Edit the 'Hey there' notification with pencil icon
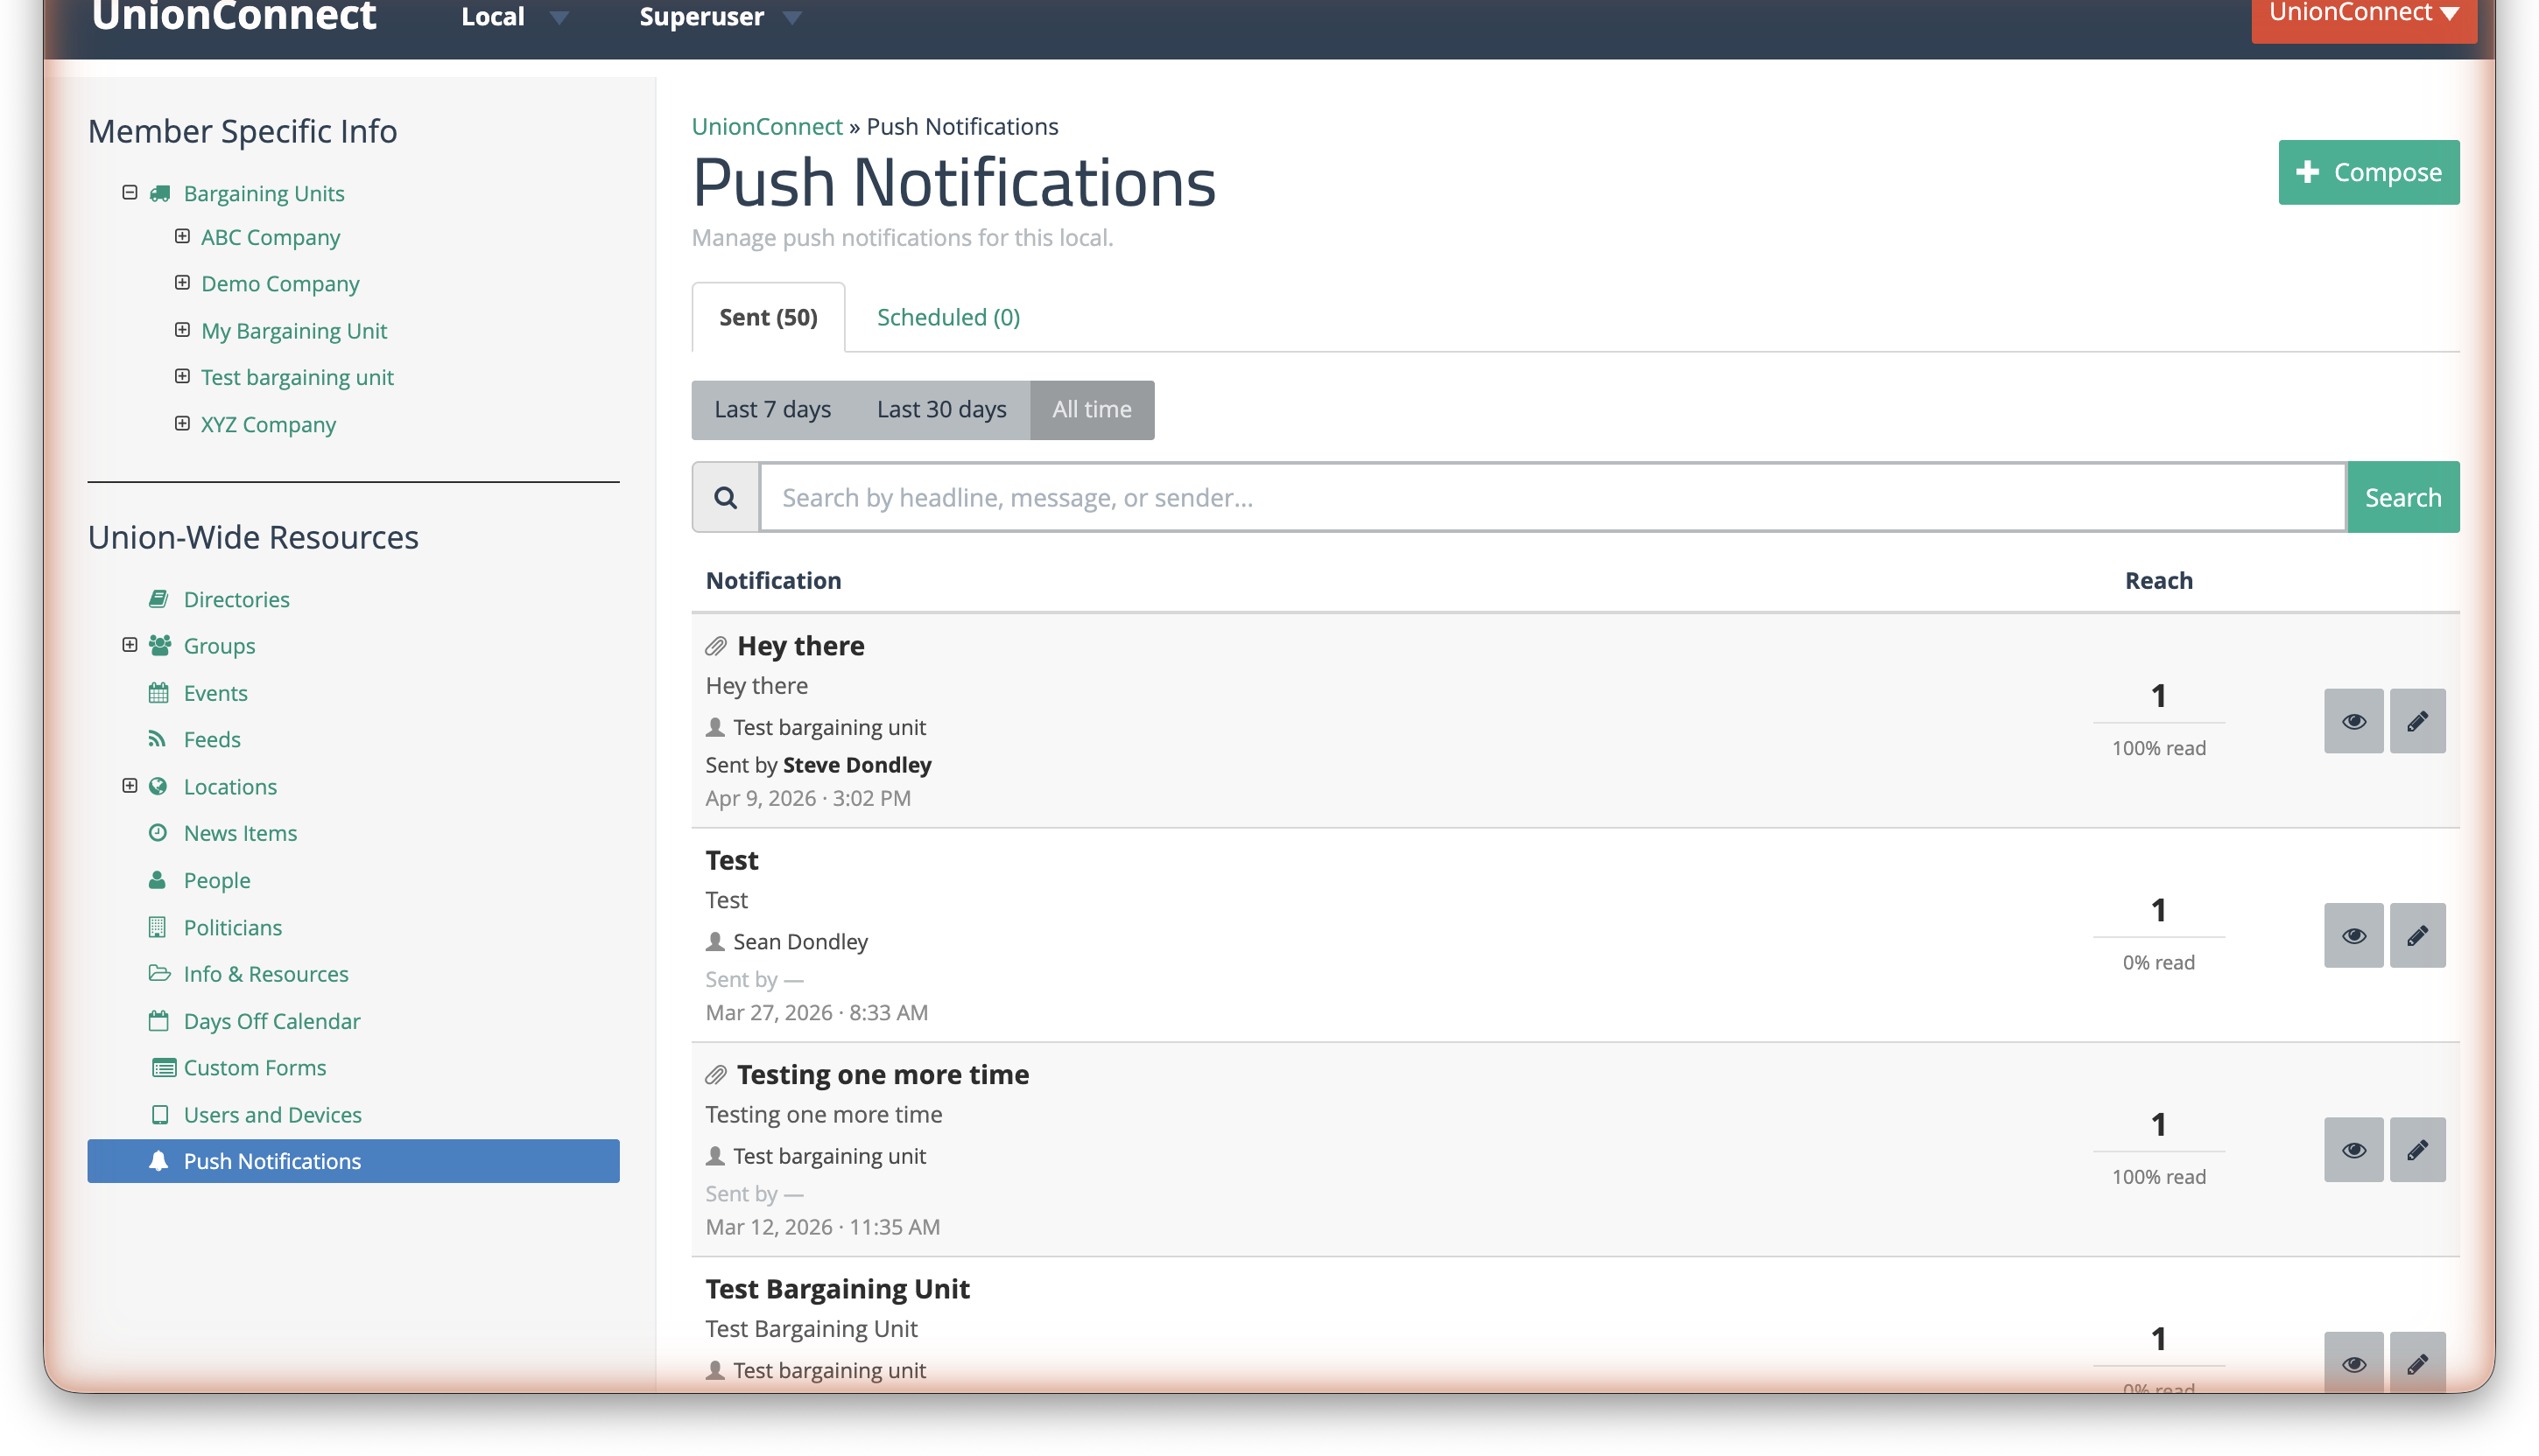Viewport: 2539px width, 1456px height. (x=2417, y=721)
